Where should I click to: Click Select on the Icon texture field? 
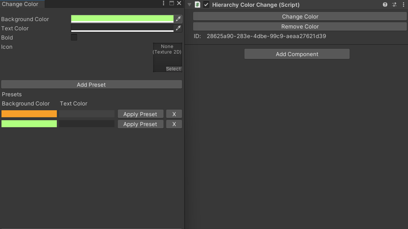173,69
